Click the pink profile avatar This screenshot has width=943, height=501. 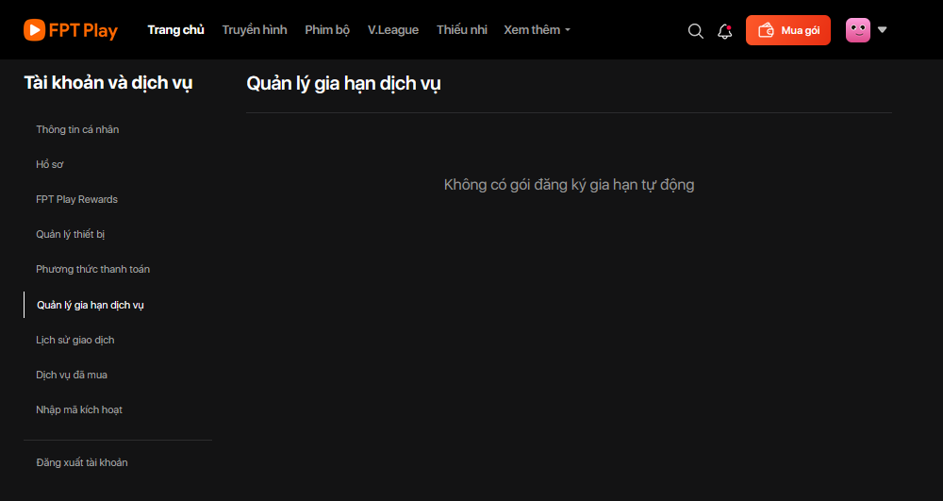point(857,30)
